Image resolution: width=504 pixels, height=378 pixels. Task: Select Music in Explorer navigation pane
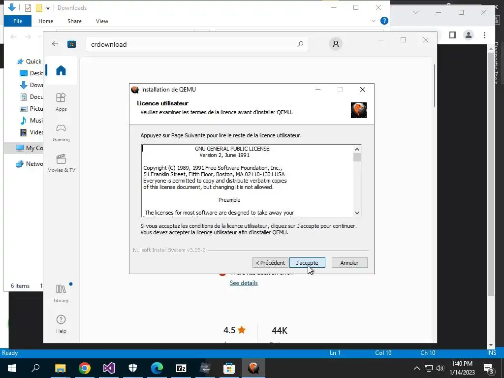[x=31, y=121]
